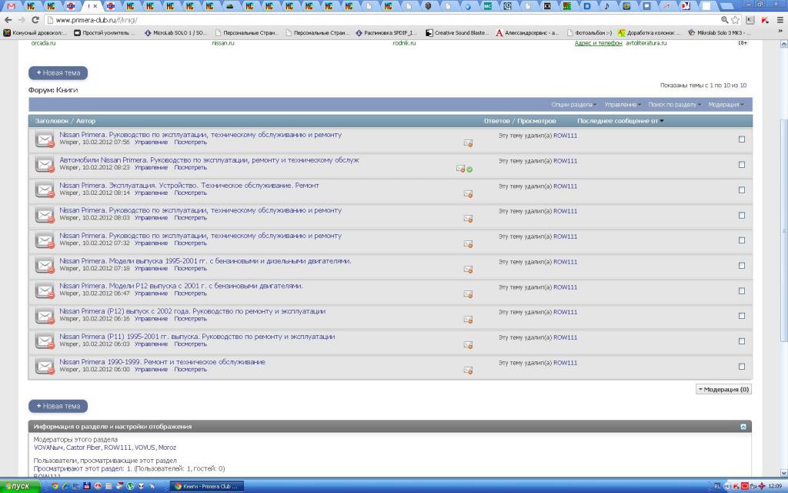Check the box for 'Nissan Primera 1990-1999' thread
The width and height of the screenshot is (788, 493).
click(742, 367)
